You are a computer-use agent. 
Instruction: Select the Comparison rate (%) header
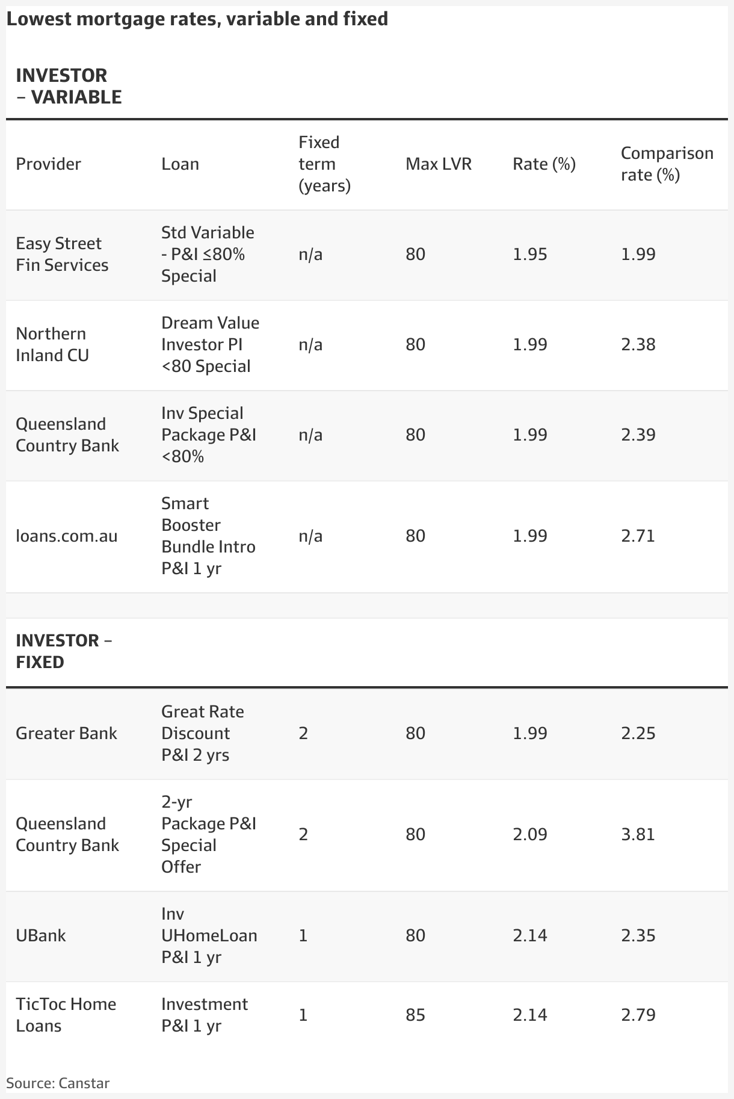pos(667,164)
